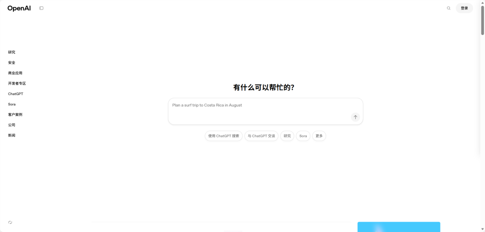Click the Sora chip below the prompt
The height and width of the screenshot is (232, 485).
pos(303,136)
